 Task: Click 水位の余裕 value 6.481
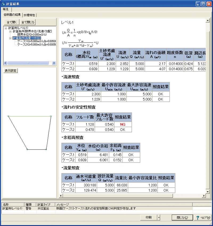[x=98, y=155]
